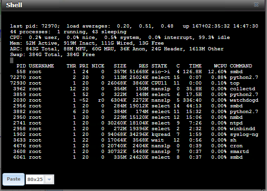This screenshot has width=267, height=191.
Task: Click the Shell title bar text
Action: click(14, 5)
